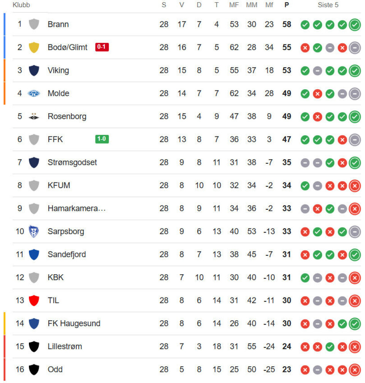Open the Strømsgodset team name link
Viewport: 365px width, 383px height.
(72, 162)
